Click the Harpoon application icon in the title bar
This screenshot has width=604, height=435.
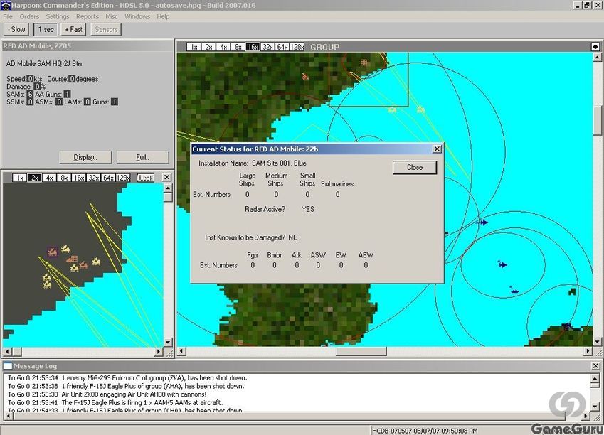pyautogui.click(x=6, y=5)
